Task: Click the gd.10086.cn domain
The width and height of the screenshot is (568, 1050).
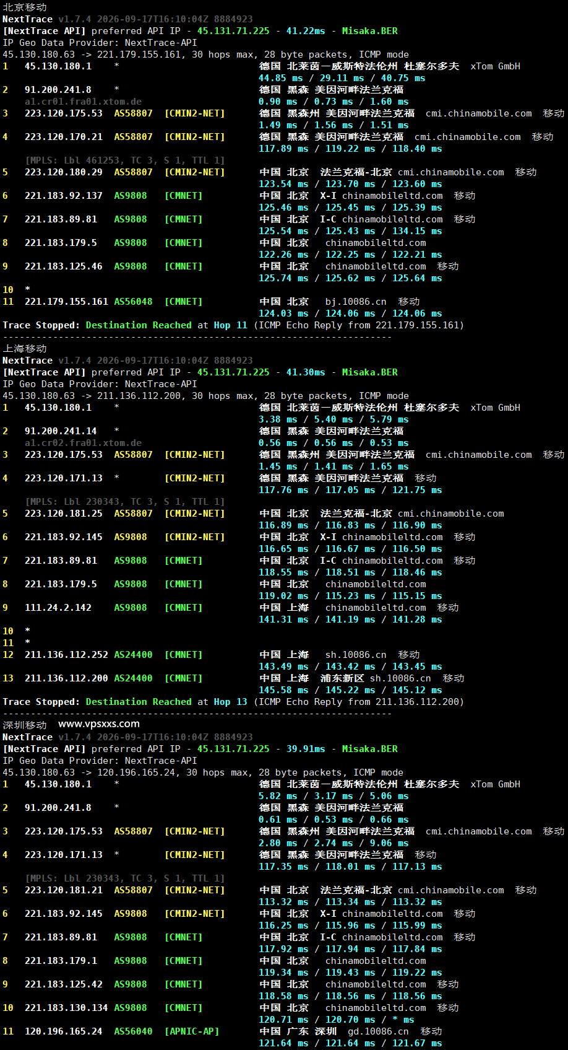Action: 378,1031
